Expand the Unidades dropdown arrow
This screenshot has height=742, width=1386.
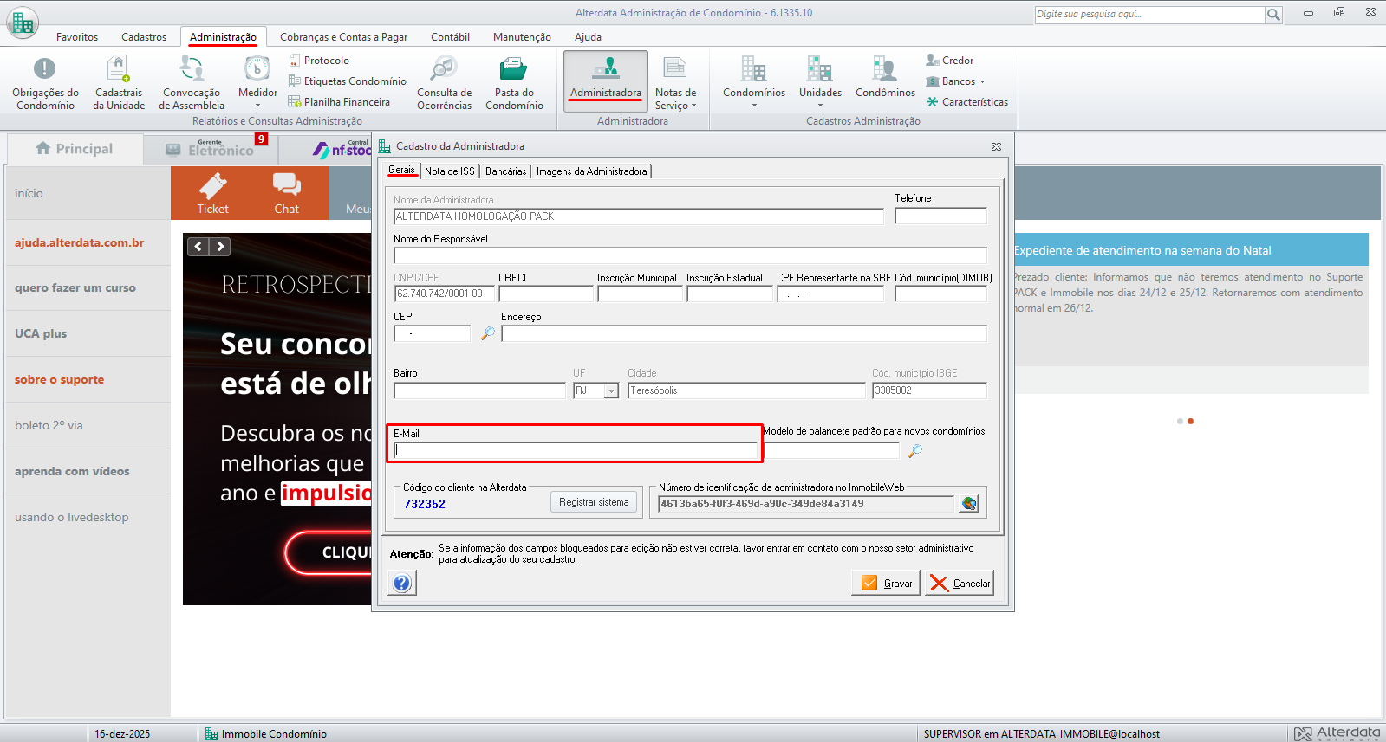pyautogui.click(x=820, y=106)
